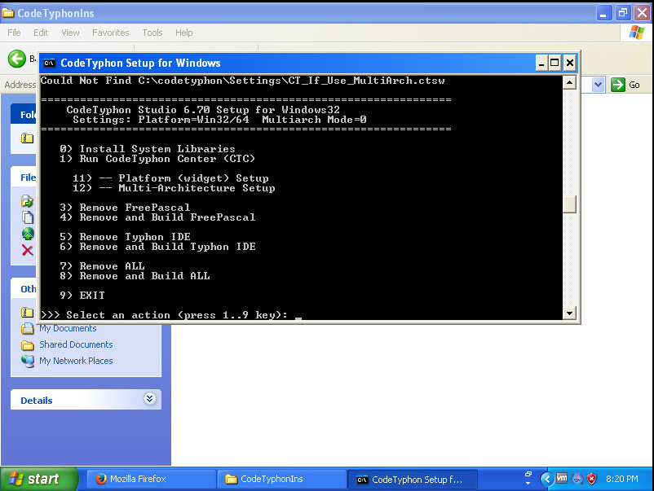Click the 'Could Not Find' error line
The height and width of the screenshot is (491, 654).
click(243, 81)
